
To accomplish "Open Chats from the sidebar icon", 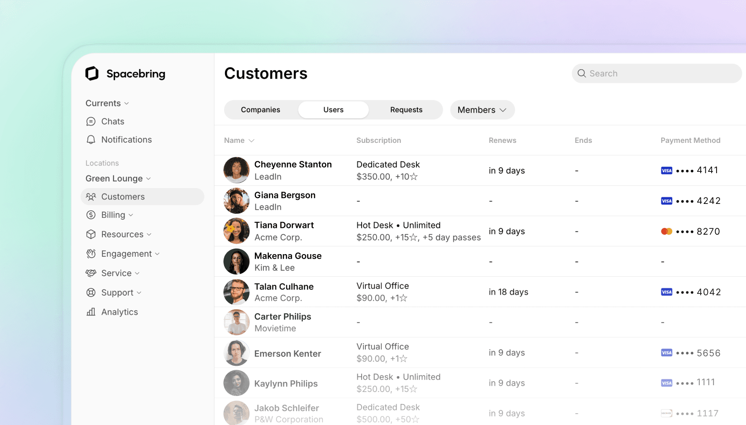I will tap(91, 122).
